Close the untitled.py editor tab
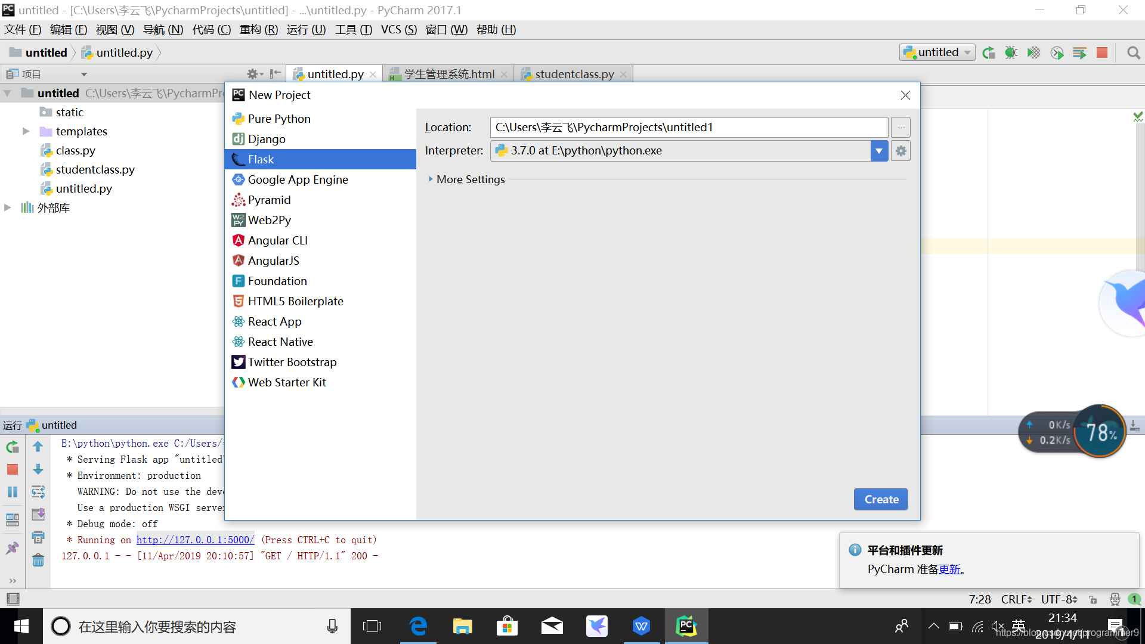The width and height of the screenshot is (1145, 644). [x=373, y=75]
